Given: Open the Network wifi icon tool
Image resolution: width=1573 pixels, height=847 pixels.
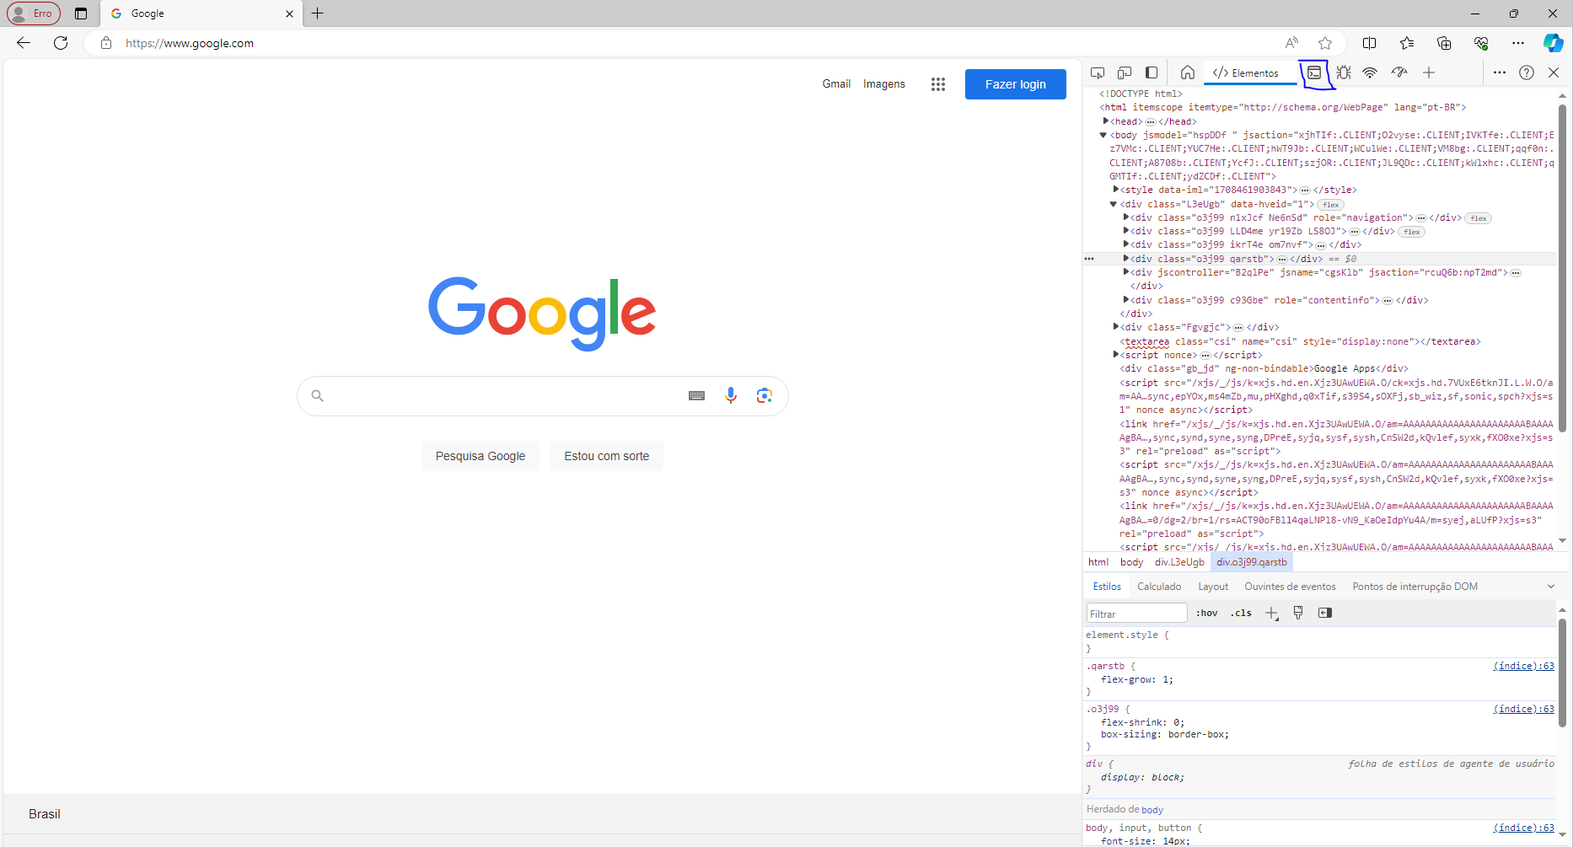Looking at the screenshot, I should [1370, 73].
